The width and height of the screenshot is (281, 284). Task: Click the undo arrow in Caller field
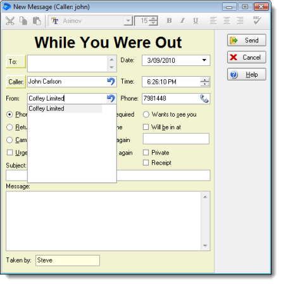111,82
